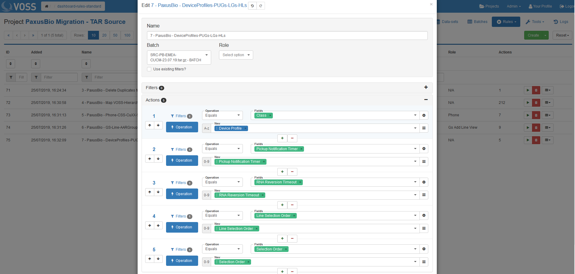Open the Batch dropdown

tap(179, 57)
